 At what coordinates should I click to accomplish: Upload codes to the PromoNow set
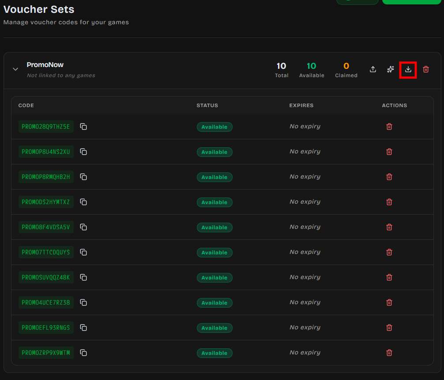(373, 69)
